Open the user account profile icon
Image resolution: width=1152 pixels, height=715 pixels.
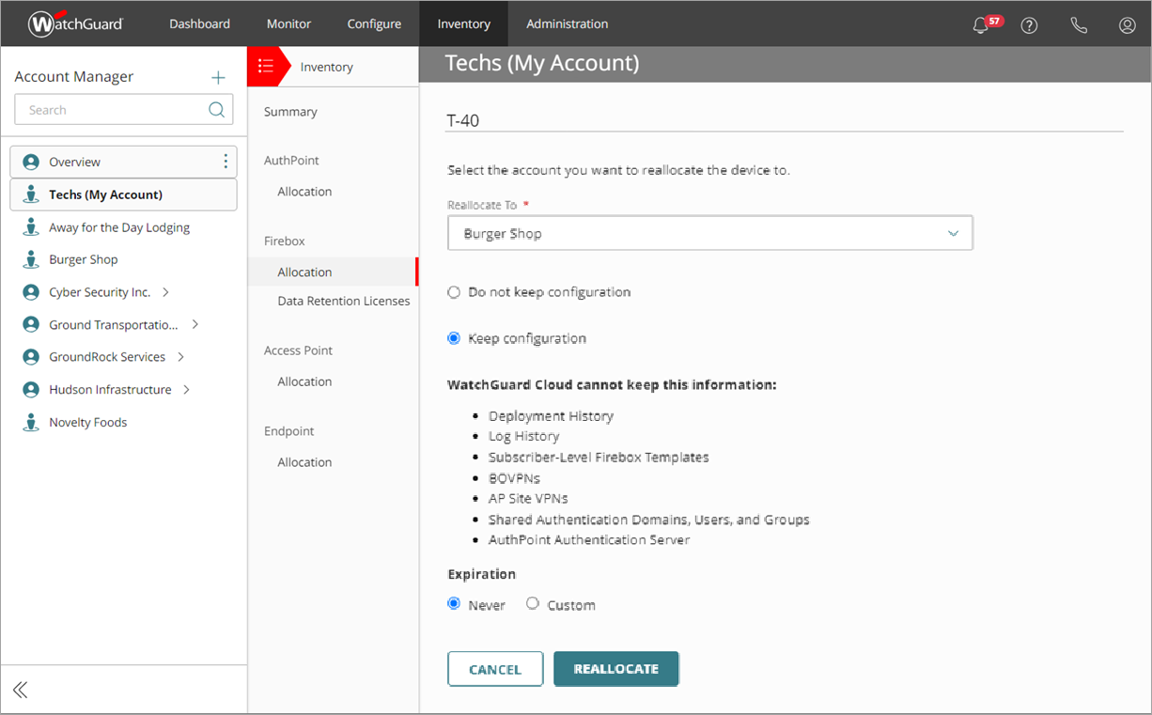coord(1127,25)
